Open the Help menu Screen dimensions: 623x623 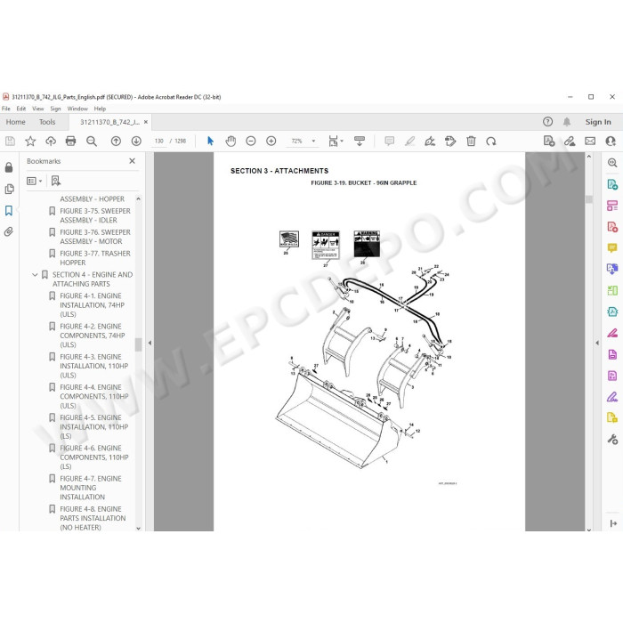[x=100, y=109]
